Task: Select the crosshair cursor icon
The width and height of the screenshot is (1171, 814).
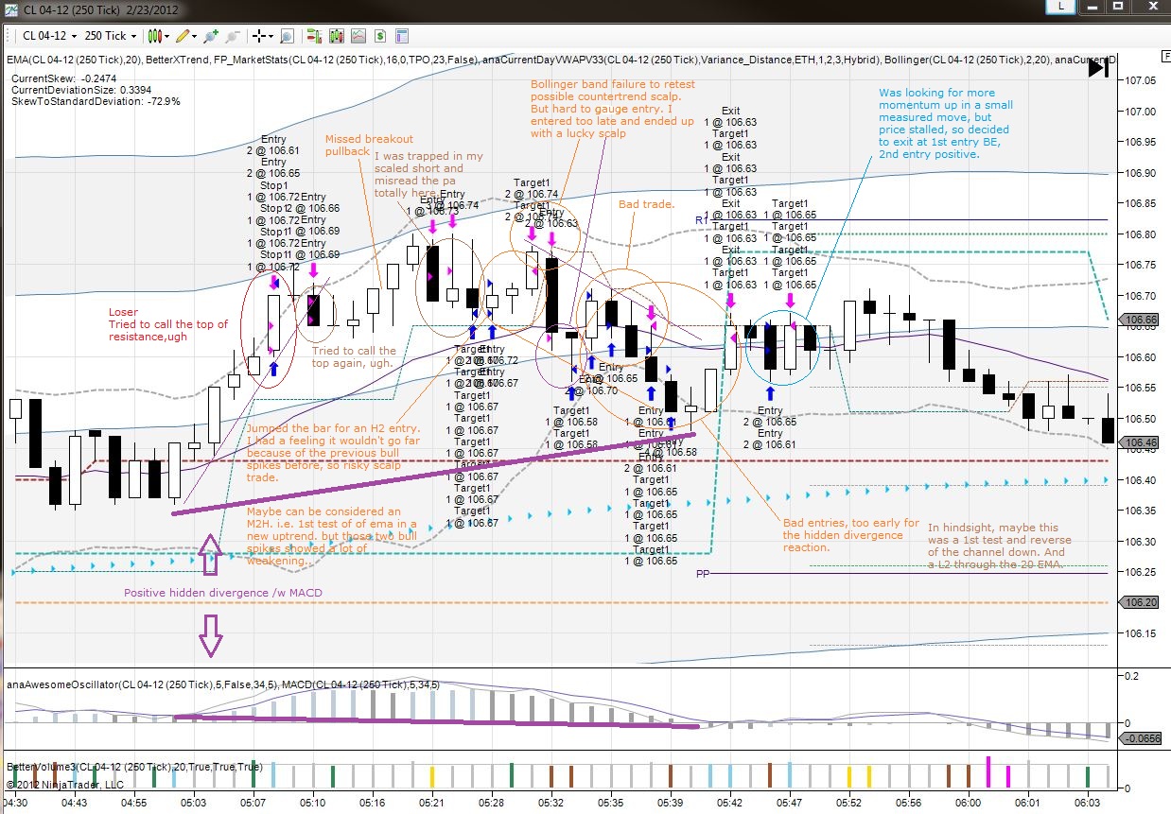Action: click(x=258, y=36)
